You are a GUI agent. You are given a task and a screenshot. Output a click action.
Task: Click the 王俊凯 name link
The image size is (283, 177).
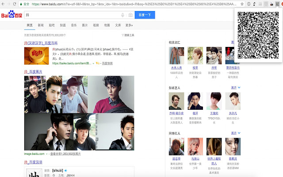(x=214, y=113)
